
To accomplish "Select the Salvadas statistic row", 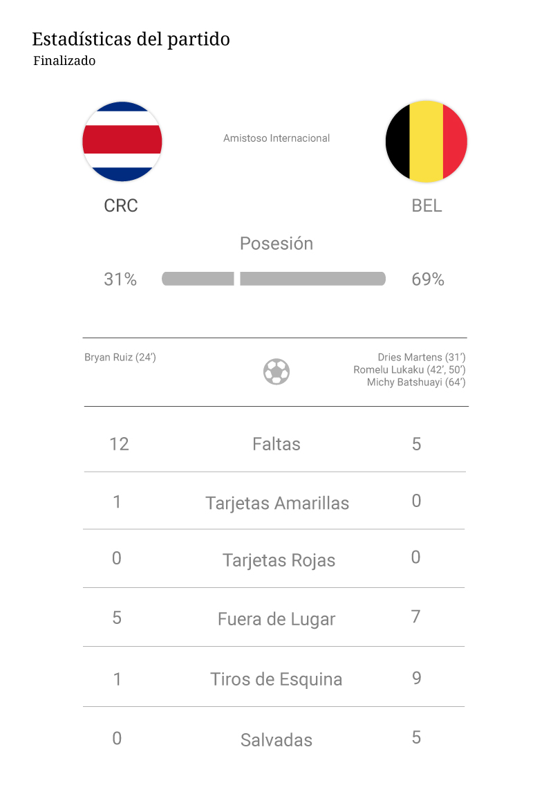I will pyautogui.click(x=276, y=739).
